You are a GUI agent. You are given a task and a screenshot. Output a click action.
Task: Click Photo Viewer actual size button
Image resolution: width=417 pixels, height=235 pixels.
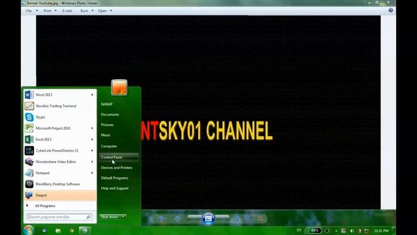178,219
